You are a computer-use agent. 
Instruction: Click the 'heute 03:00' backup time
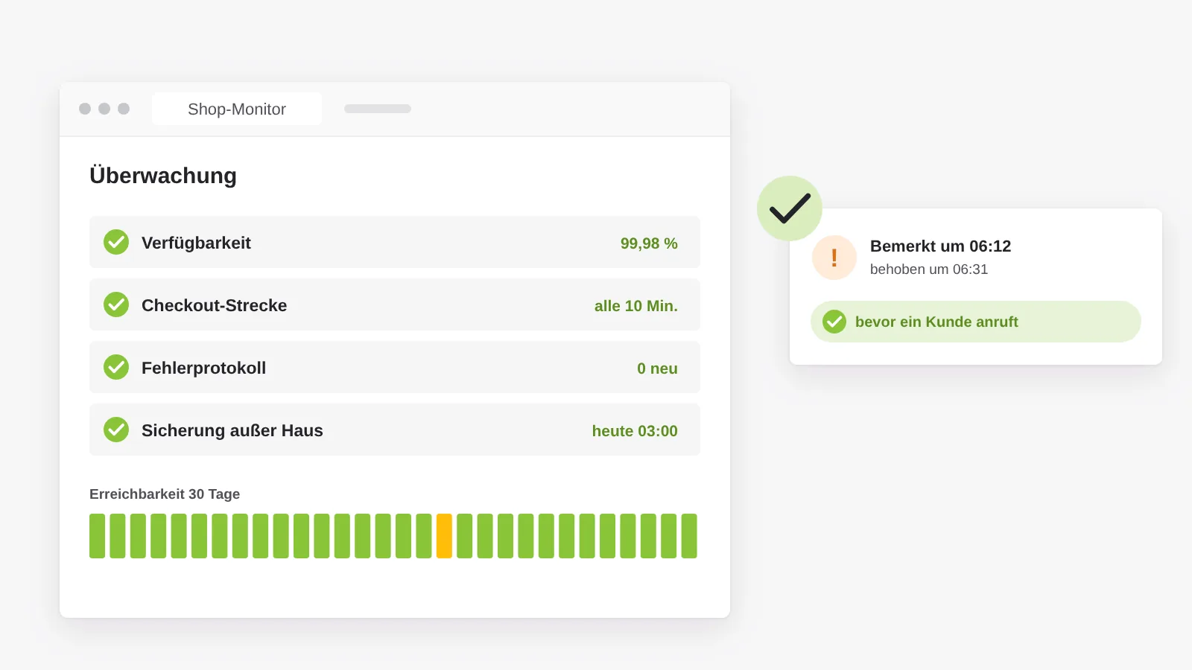point(635,431)
